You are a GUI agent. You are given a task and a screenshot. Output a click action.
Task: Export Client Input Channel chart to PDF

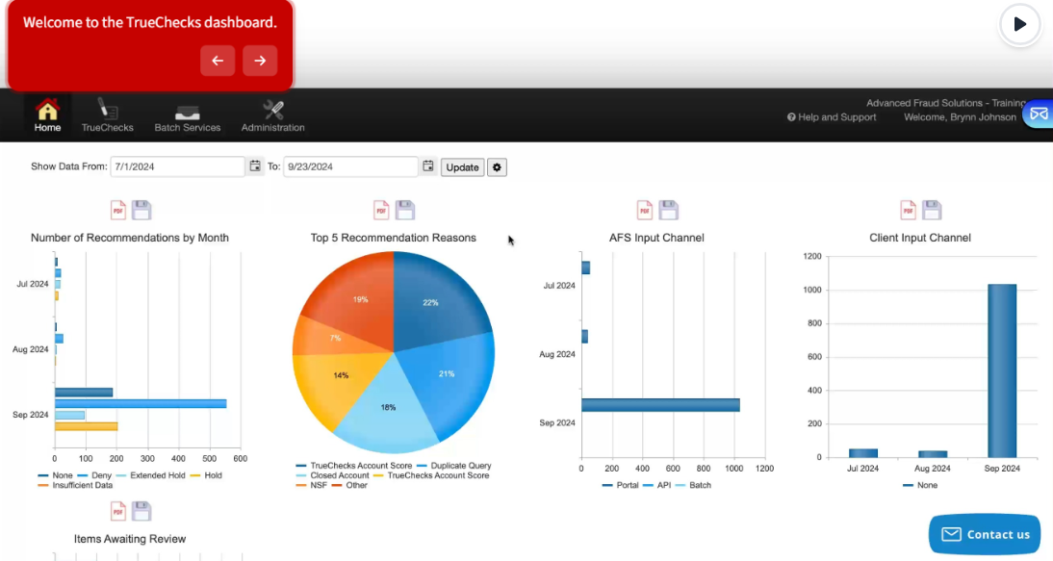(x=908, y=210)
